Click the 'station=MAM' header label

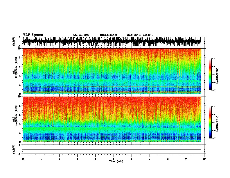click(x=108, y=35)
